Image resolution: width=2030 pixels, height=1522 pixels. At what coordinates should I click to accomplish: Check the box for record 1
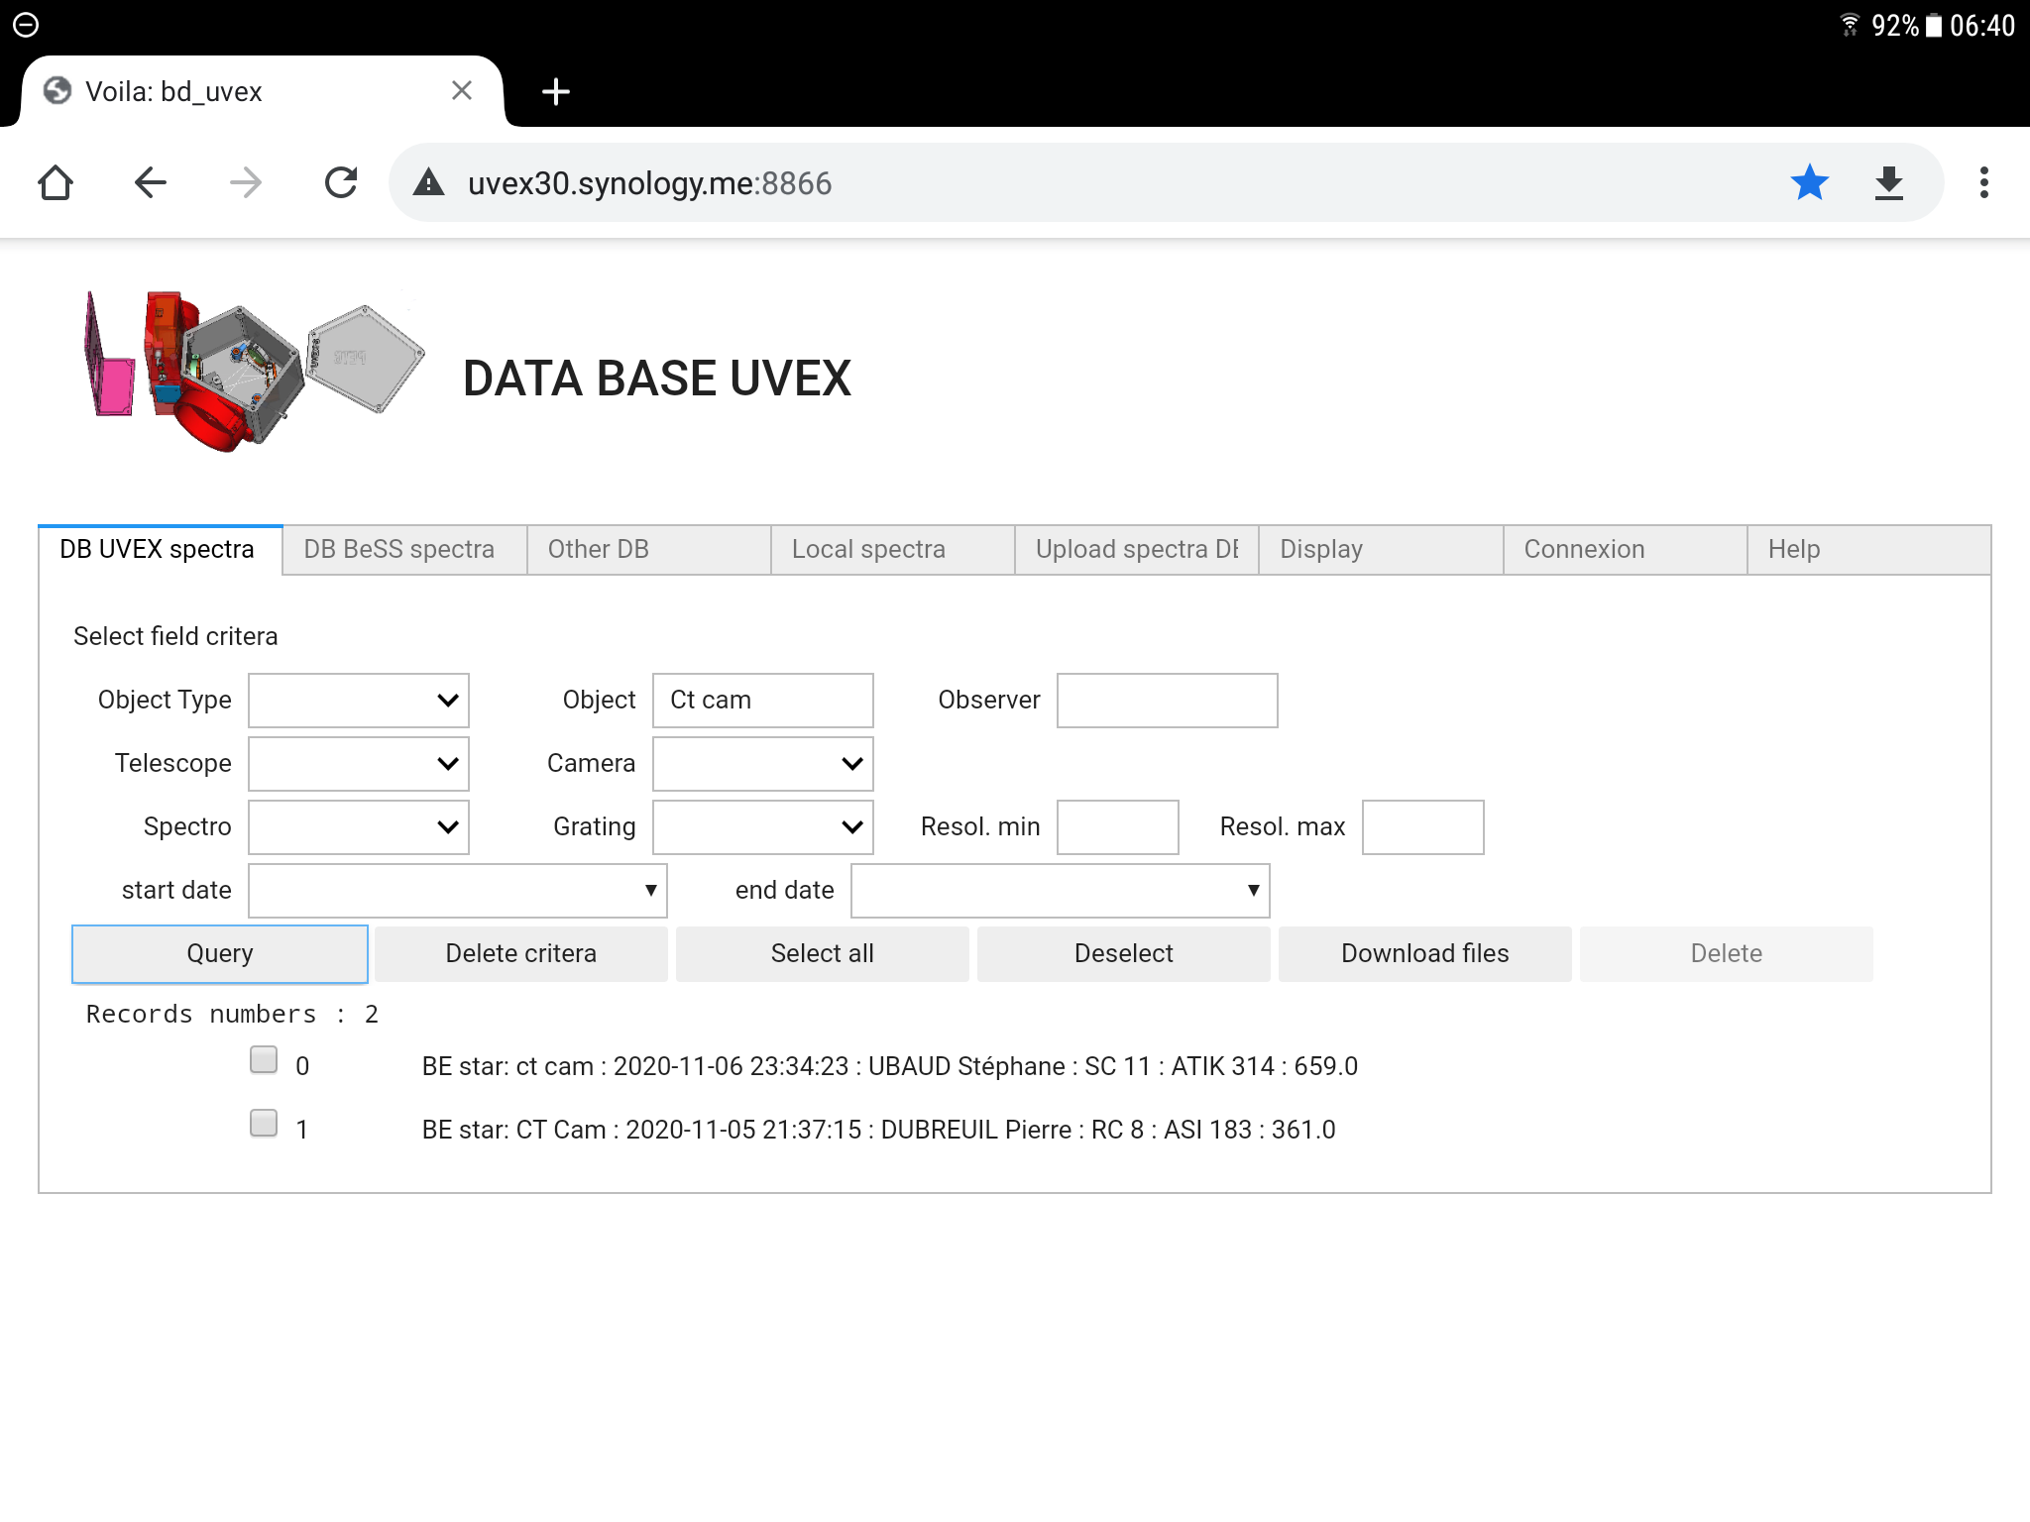(x=264, y=1123)
